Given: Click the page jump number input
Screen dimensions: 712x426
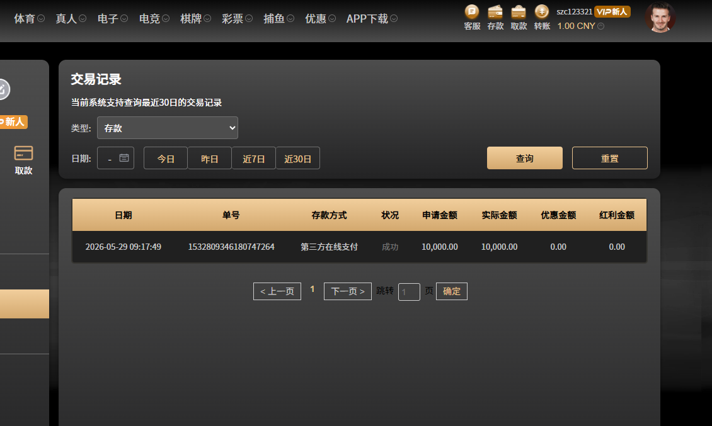Looking at the screenshot, I should pyautogui.click(x=409, y=292).
